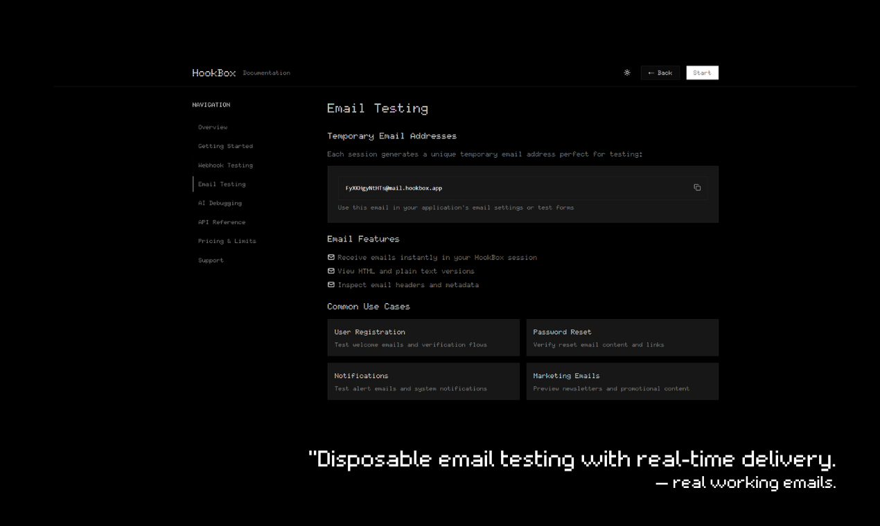View Pricing & Limits page
The height and width of the screenshot is (526, 880).
(227, 242)
